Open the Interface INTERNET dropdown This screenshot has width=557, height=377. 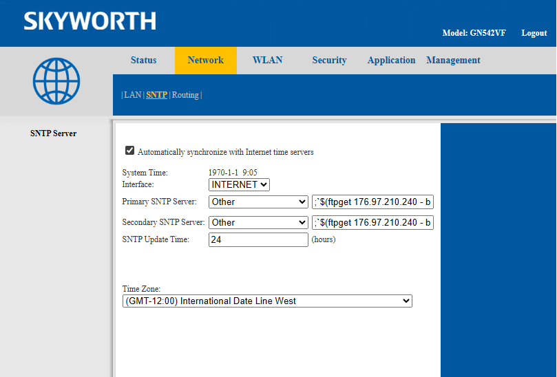[239, 184]
